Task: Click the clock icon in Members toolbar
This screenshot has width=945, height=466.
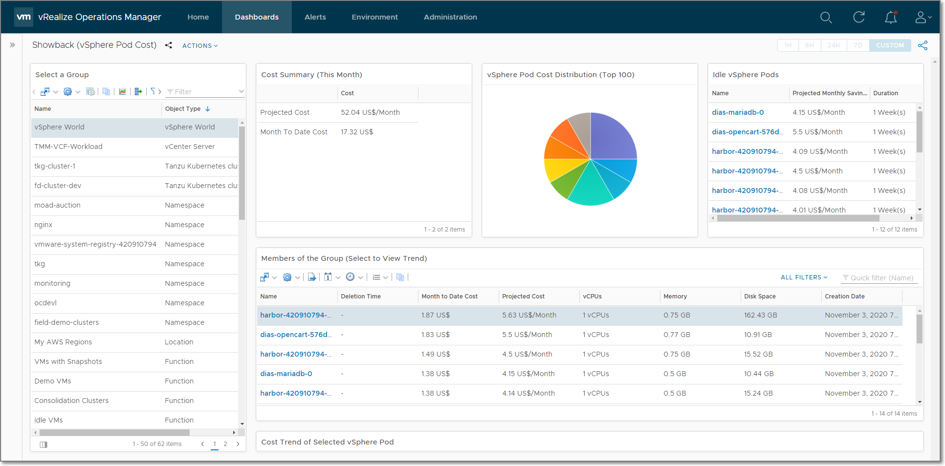Action: (350, 277)
